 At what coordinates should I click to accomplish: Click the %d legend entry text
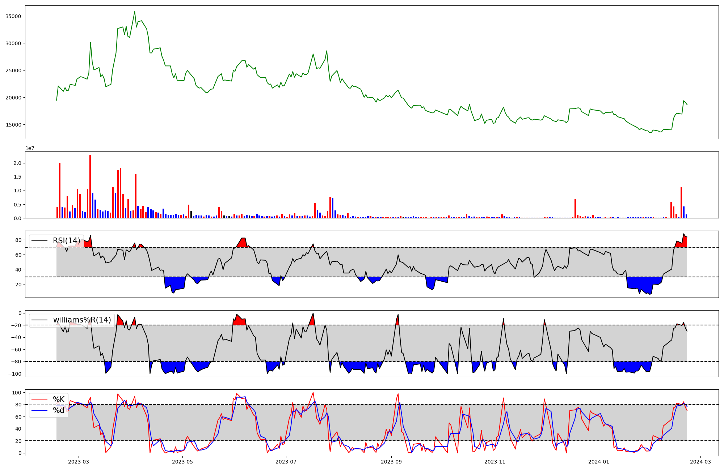[59, 410]
